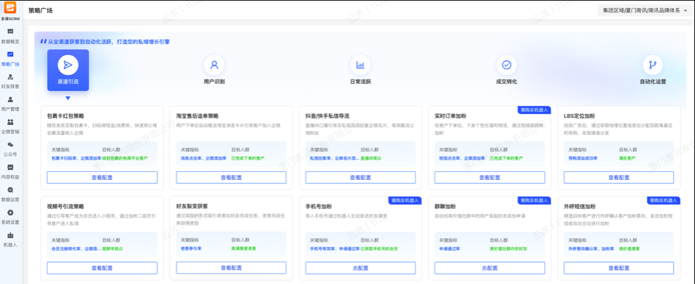Click the 外呼短信加粉 card title
The width and height of the screenshot is (695, 284).
pyautogui.click(x=579, y=207)
